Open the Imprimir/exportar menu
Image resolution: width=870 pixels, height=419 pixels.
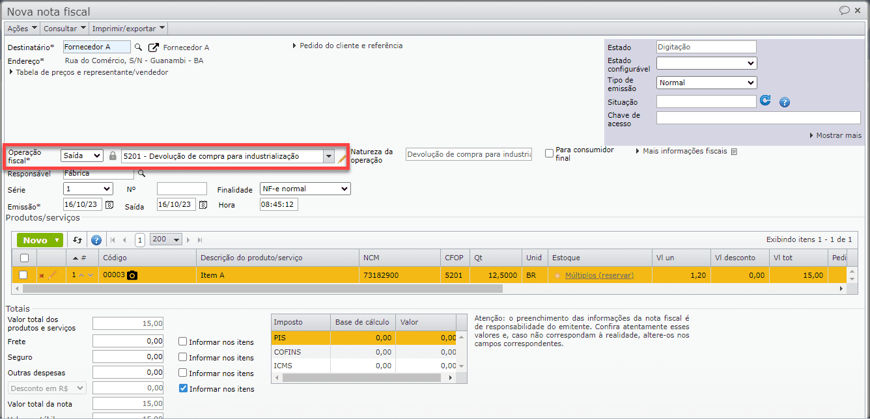click(128, 29)
